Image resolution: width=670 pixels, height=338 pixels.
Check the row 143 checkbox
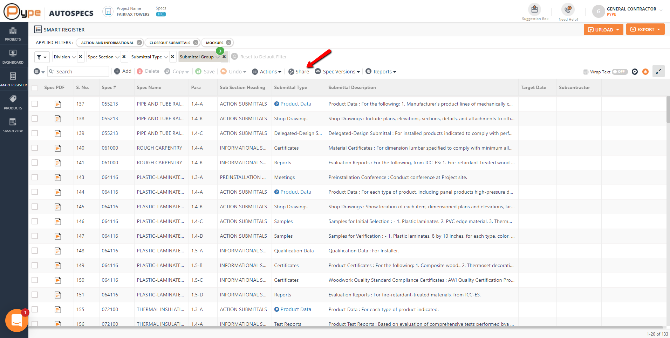[35, 177]
